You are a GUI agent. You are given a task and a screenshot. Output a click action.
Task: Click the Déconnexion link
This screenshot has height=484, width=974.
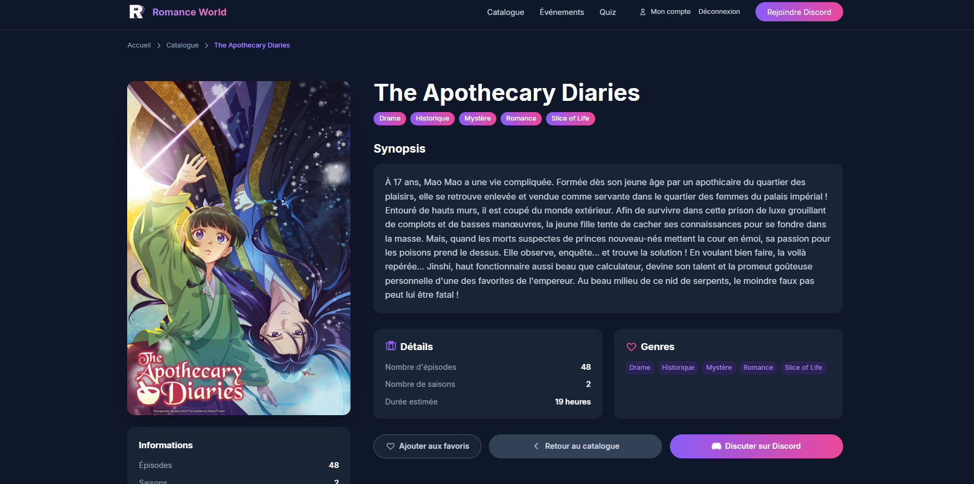(719, 12)
